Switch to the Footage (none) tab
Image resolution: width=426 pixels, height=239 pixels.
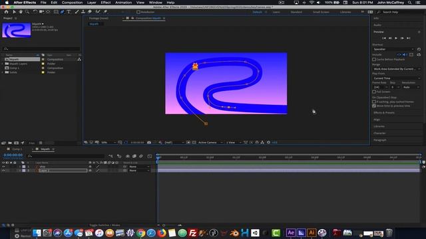pyautogui.click(x=99, y=18)
